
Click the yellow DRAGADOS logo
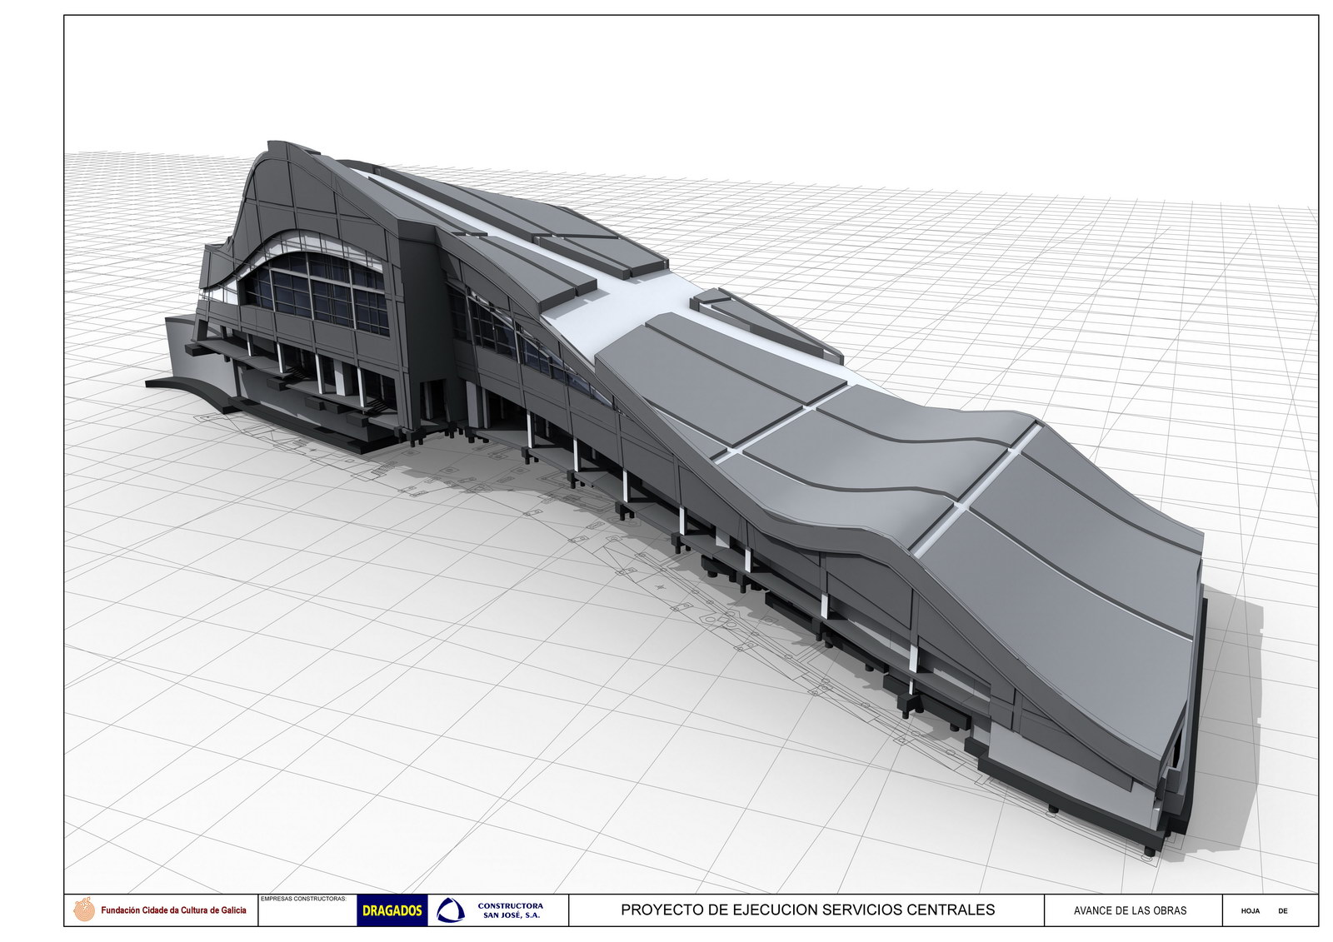392,910
